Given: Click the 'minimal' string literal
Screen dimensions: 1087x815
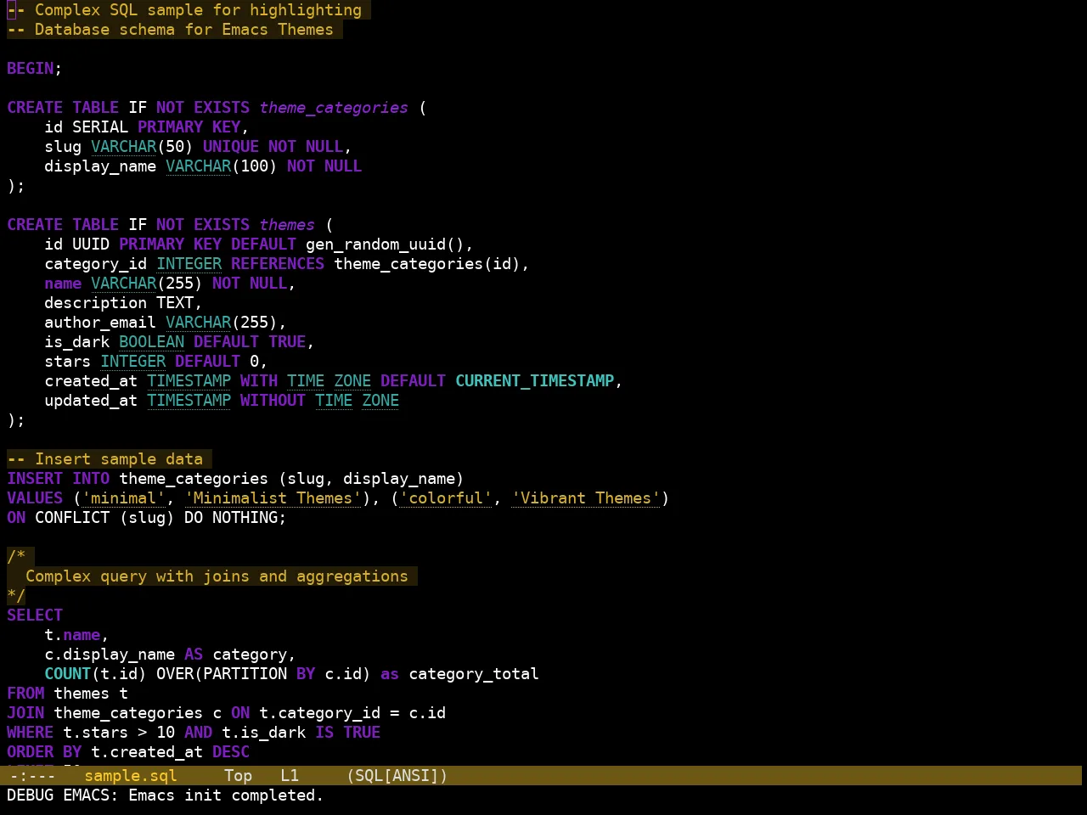Looking at the screenshot, I should pos(123,497).
